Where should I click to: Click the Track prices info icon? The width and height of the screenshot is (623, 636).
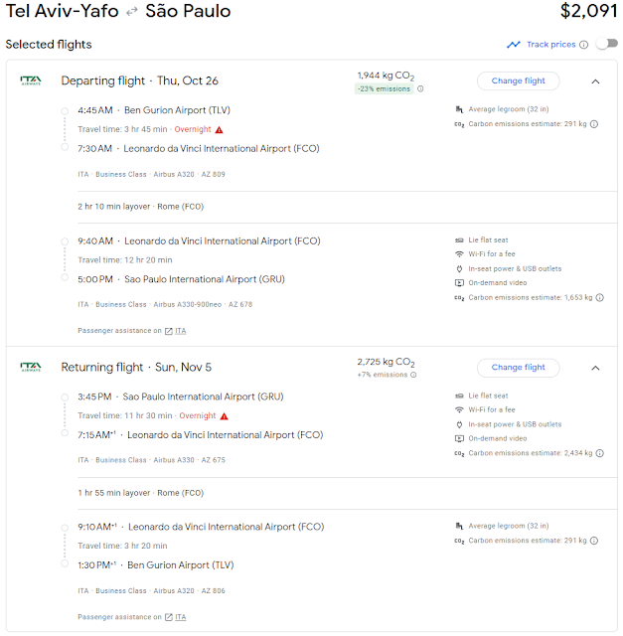coord(584,45)
